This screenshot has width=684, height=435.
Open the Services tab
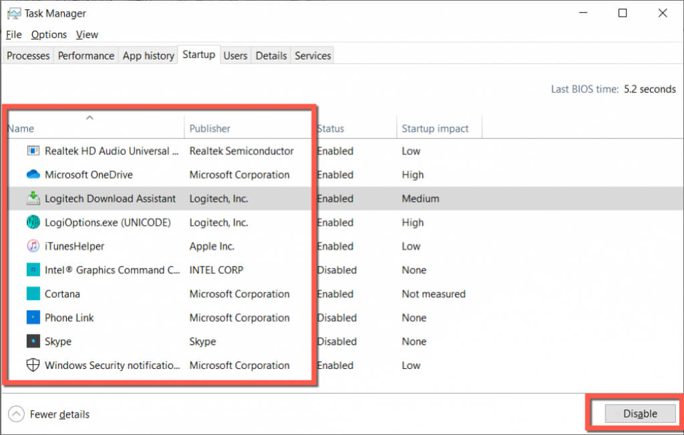[313, 56]
